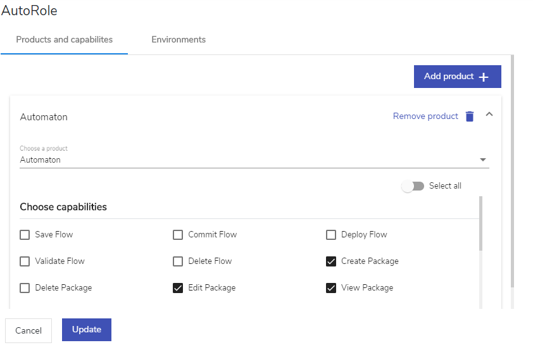Click the capabilities list scrollbar
Image resolution: width=533 pixels, height=357 pixels.
[480, 223]
